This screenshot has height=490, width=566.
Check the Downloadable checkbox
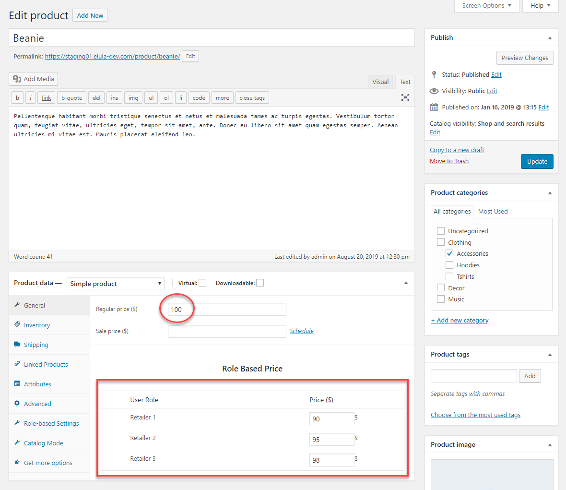coord(260,283)
